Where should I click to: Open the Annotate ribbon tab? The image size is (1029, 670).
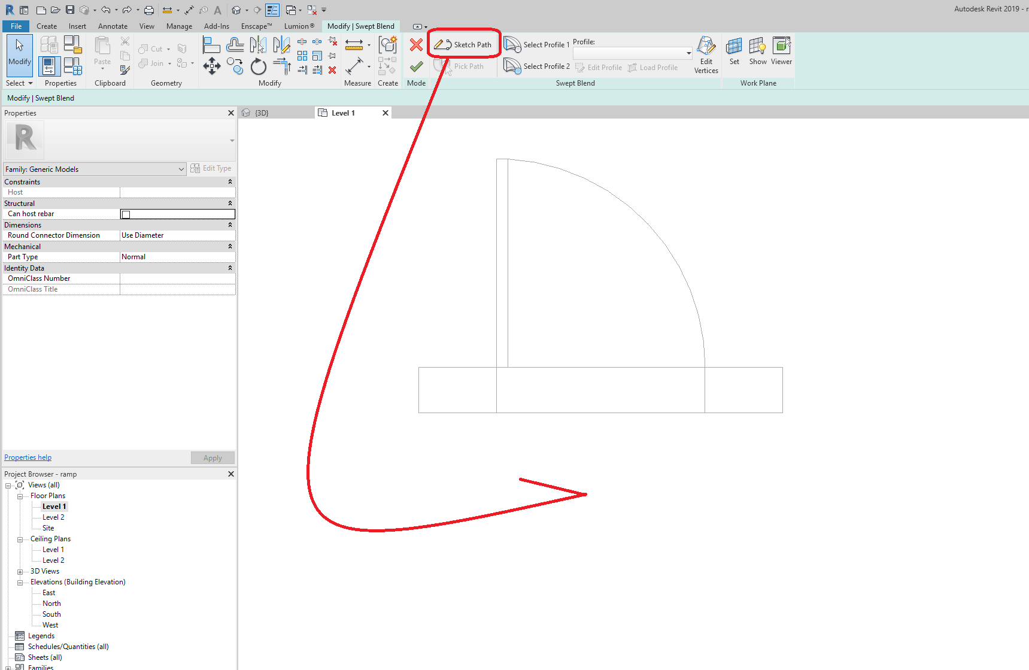(113, 26)
